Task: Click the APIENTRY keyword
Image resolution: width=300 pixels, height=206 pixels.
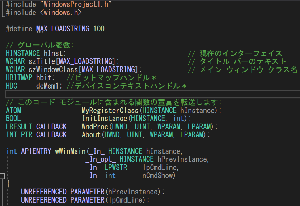Action: point(36,151)
